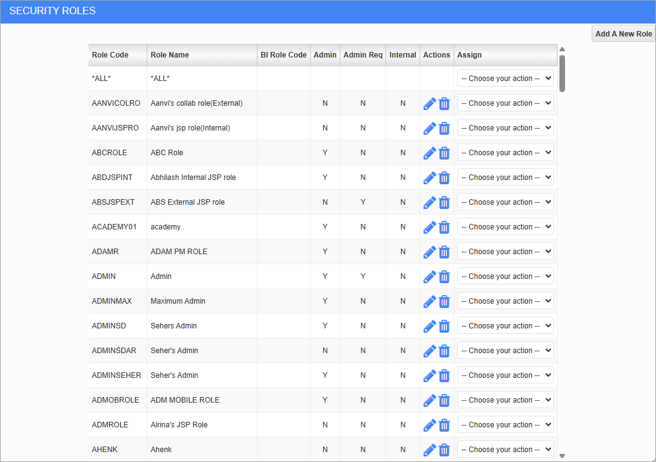Image resolution: width=656 pixels, height=462 pixels.
Task: Edit the AHENK role
Action: pos(429,450)
